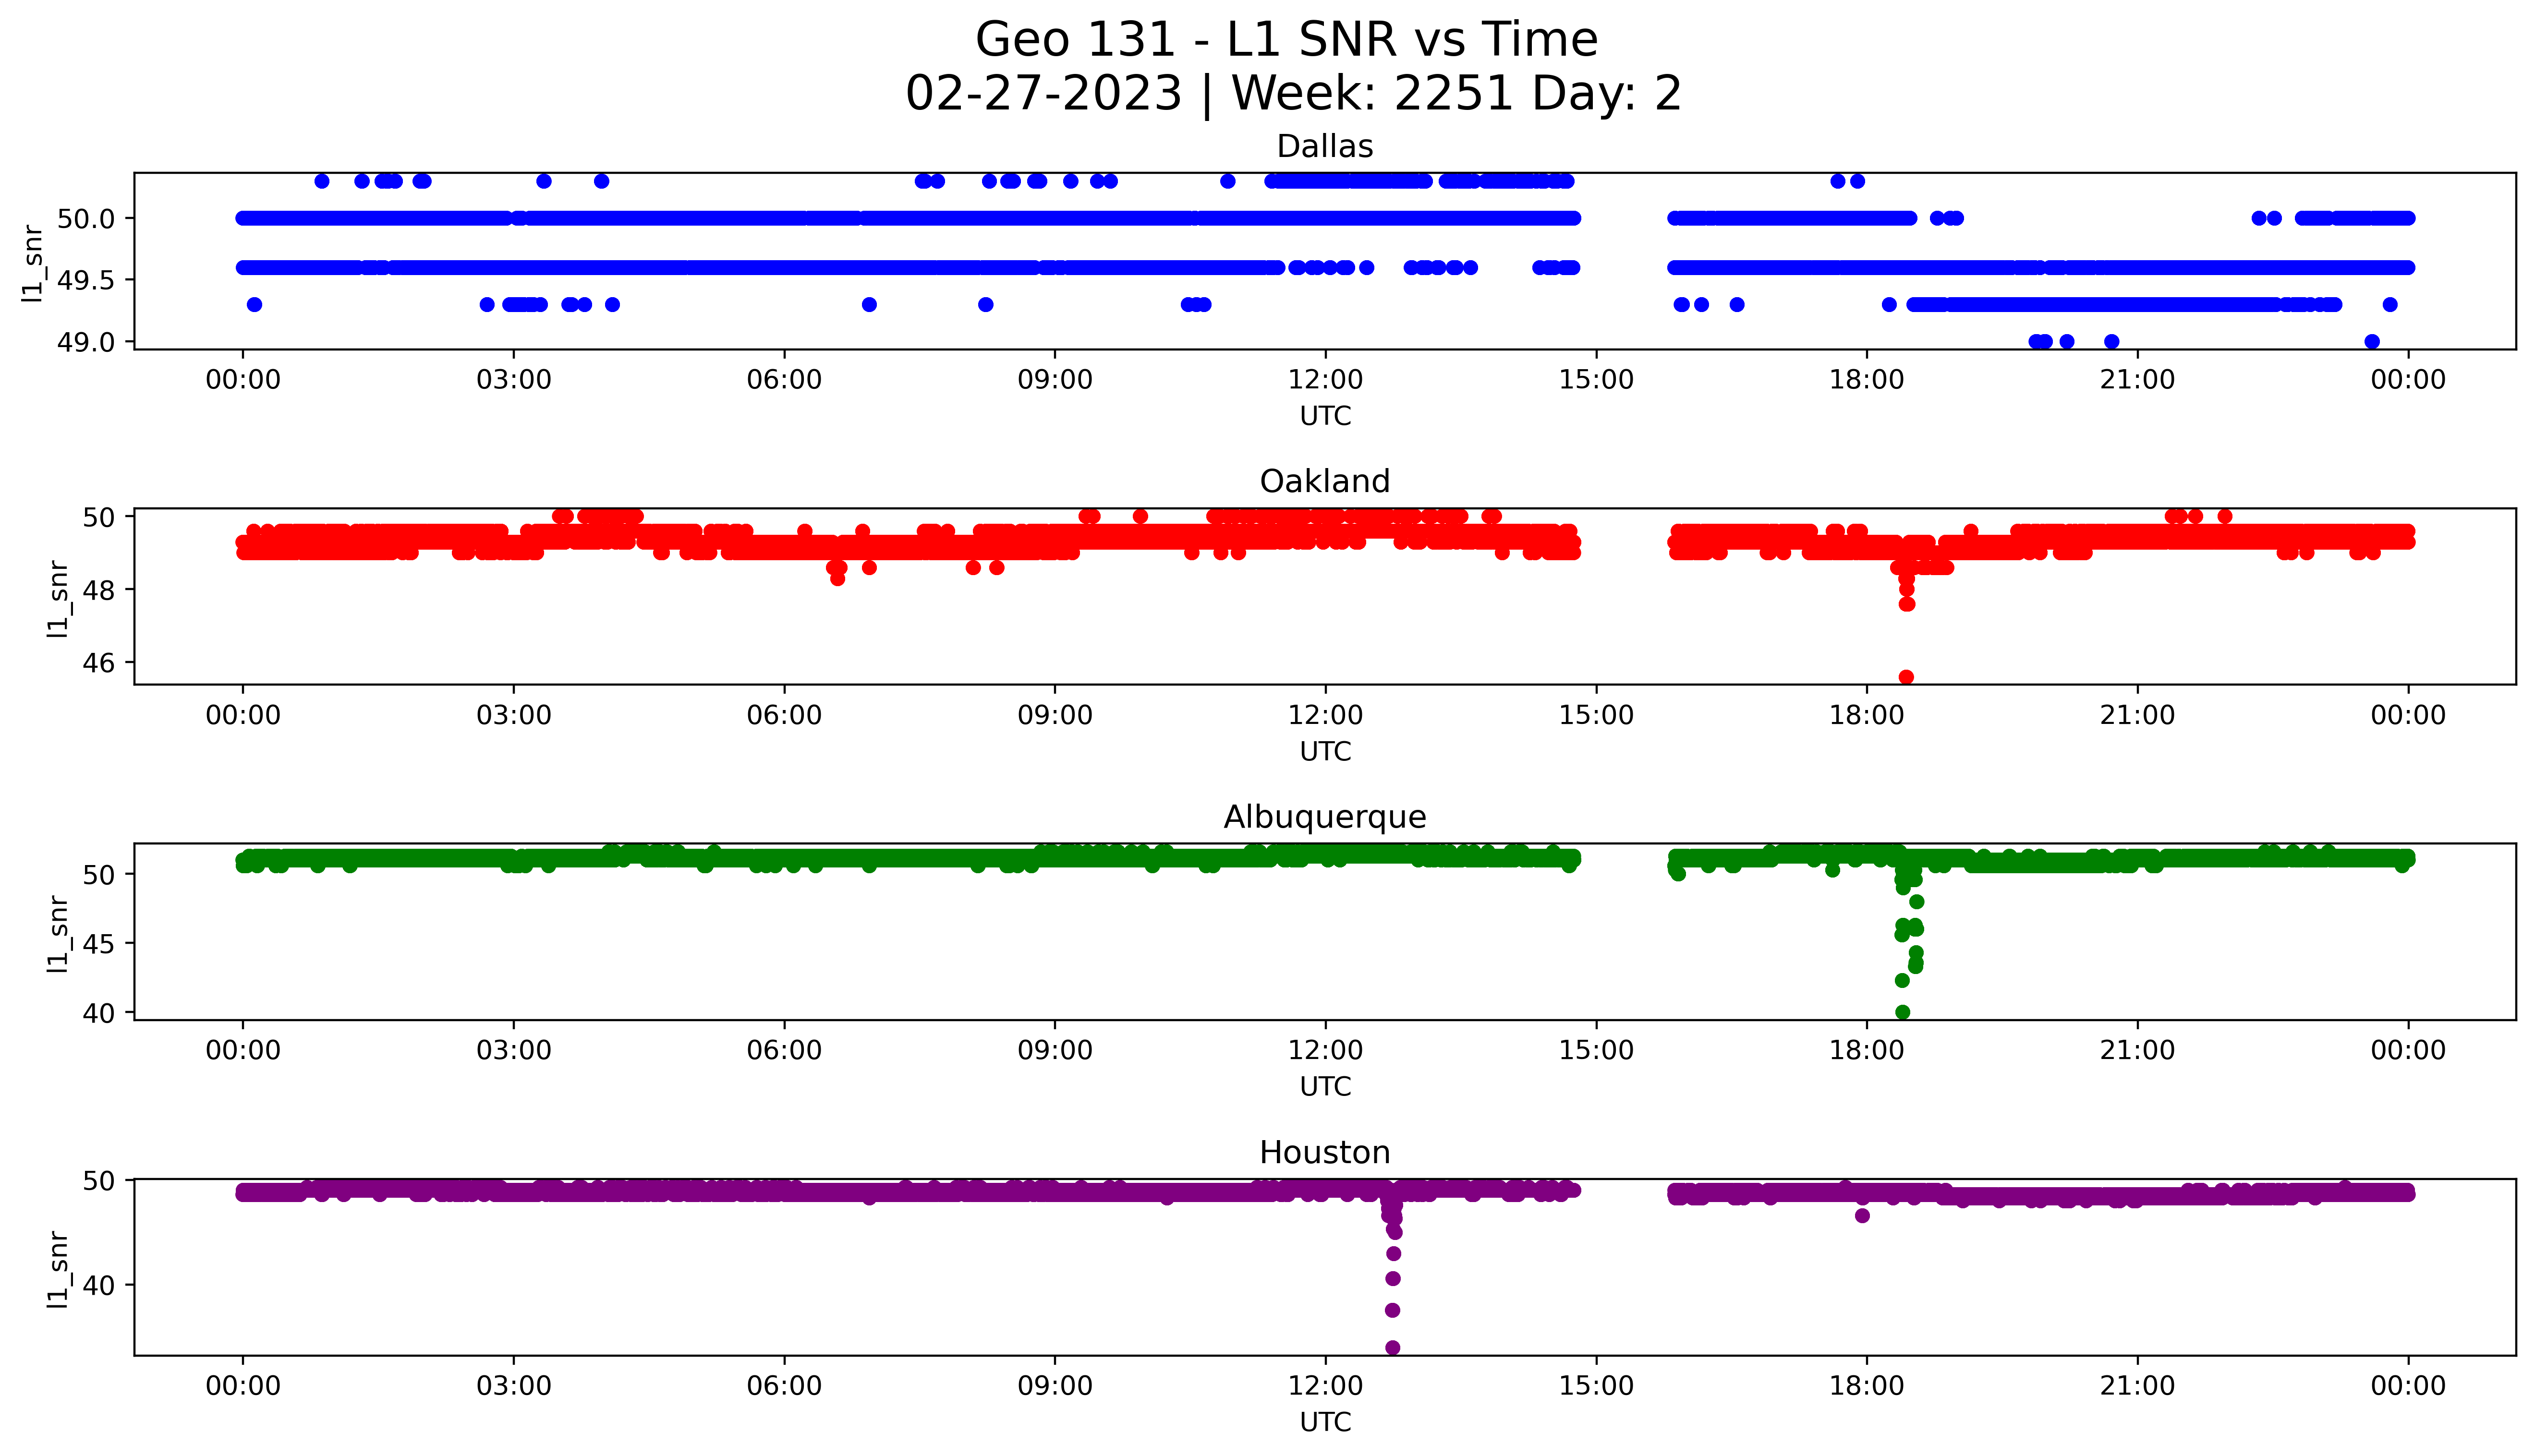Click the UTC label under the Dallas plot
The width and height of the screenshot is (2535, 1456).
(x=1325, y=416)
